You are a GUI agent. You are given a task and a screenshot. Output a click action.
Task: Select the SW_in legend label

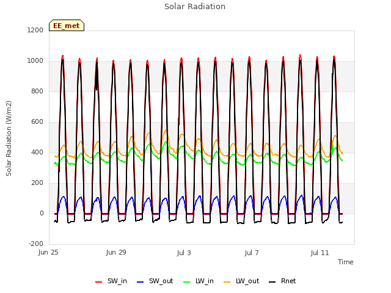pos(117,281)
